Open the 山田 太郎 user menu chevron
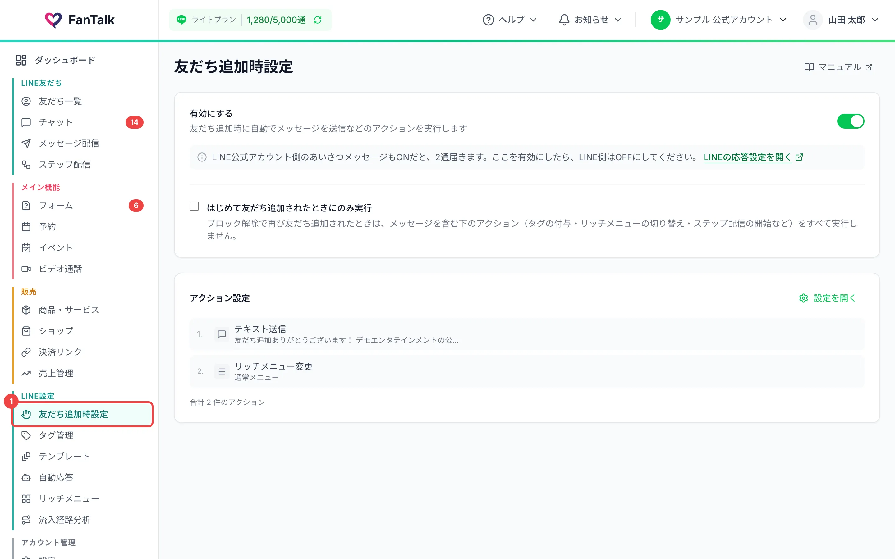This screenshot has width=895, height=559. pos(875,20)
